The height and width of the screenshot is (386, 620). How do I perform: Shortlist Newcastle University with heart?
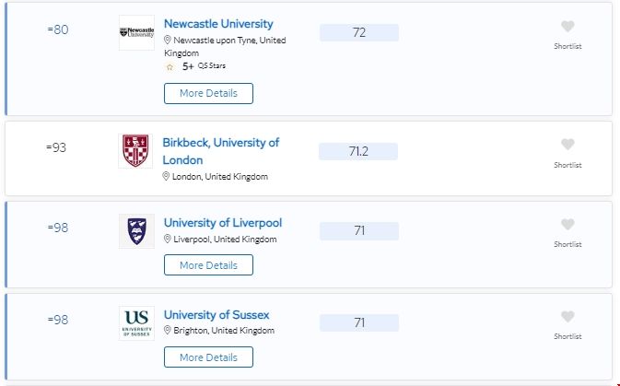(567, 27)
